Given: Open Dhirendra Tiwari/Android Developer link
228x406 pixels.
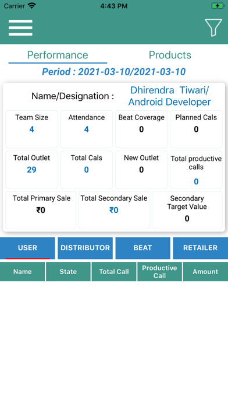Looking at the screenshot, I should pyautogui.click(x=170, y=96).
